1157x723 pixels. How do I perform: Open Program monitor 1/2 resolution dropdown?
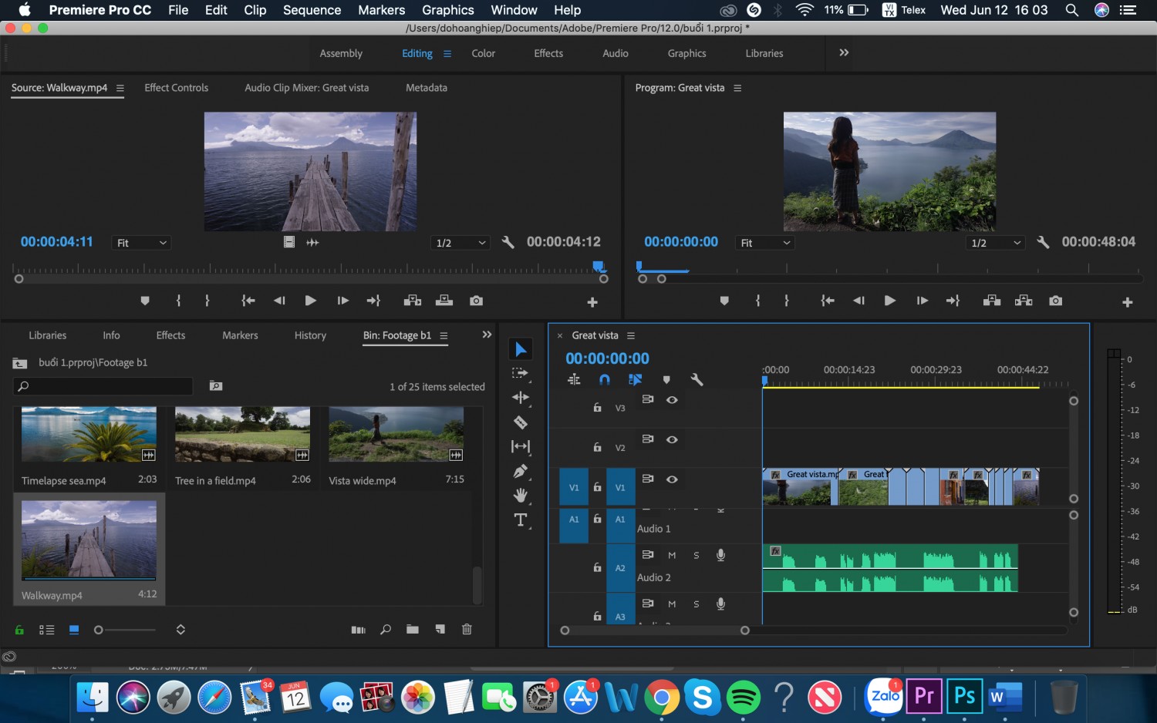coord(996,243)
